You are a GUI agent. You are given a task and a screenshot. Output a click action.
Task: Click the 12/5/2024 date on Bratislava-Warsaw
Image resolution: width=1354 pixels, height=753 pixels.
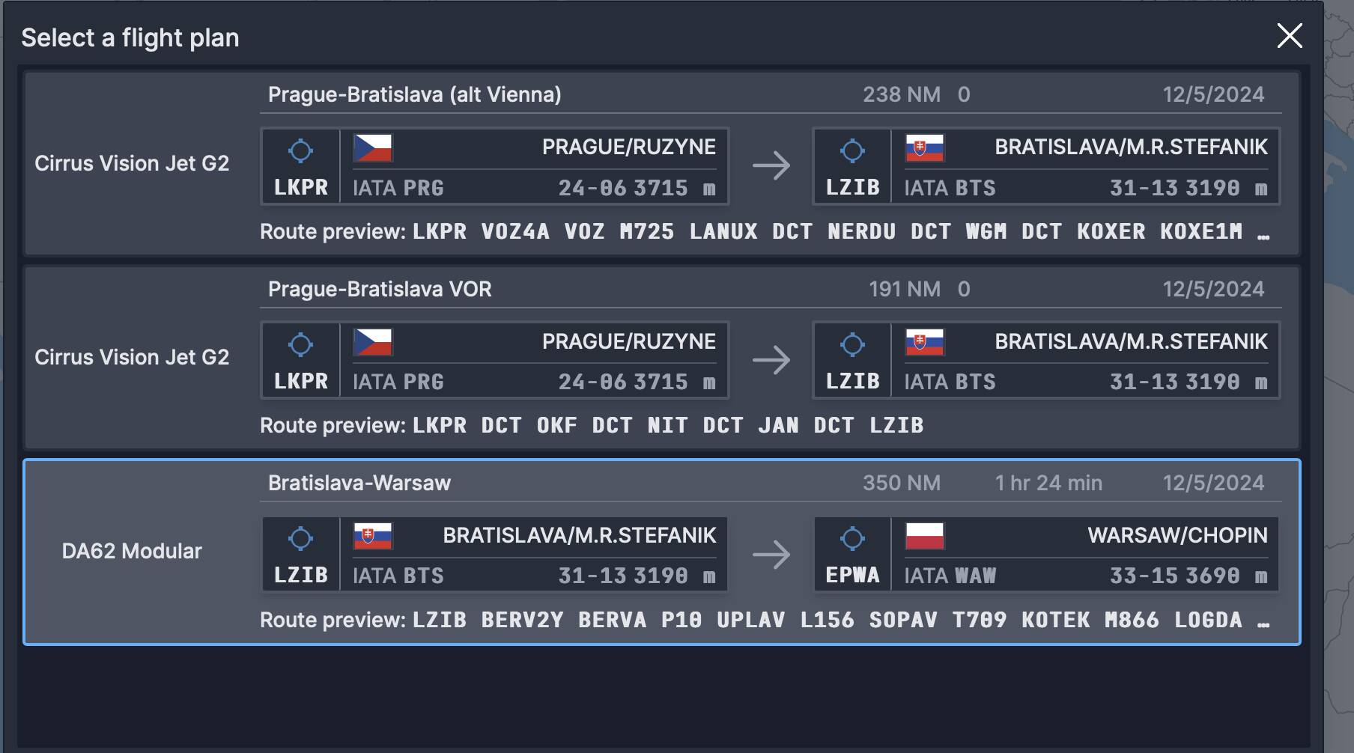pos(1214,483)
